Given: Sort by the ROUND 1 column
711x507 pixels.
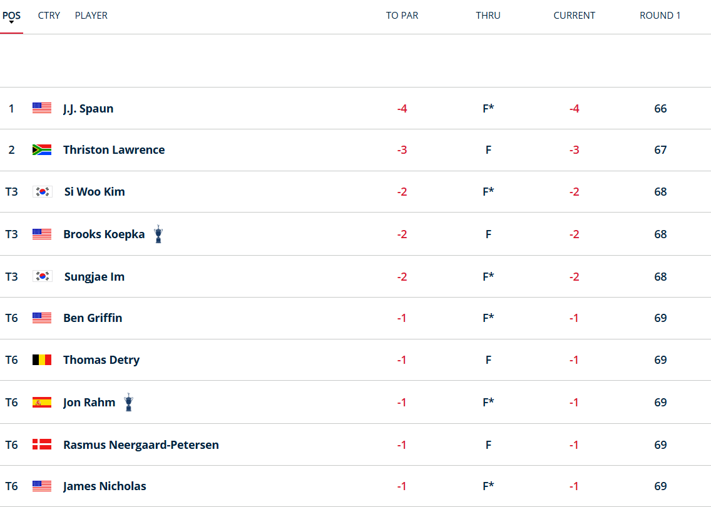Looking at the screenshot, I should tap(660, 15).
